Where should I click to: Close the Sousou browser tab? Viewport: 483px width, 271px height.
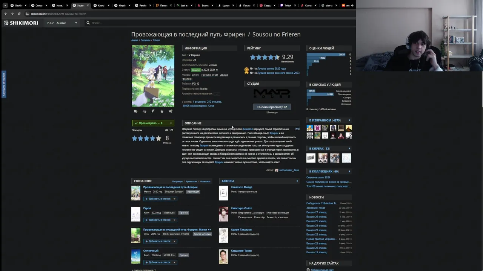88,6
